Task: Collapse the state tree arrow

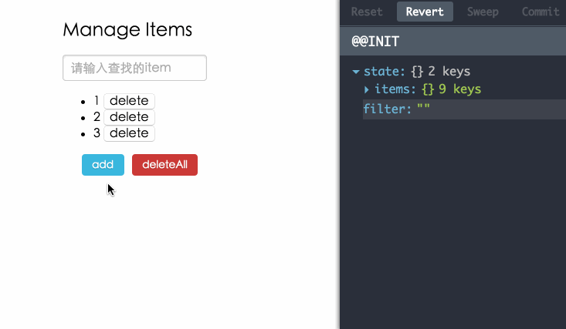Action: click(356, 72)
